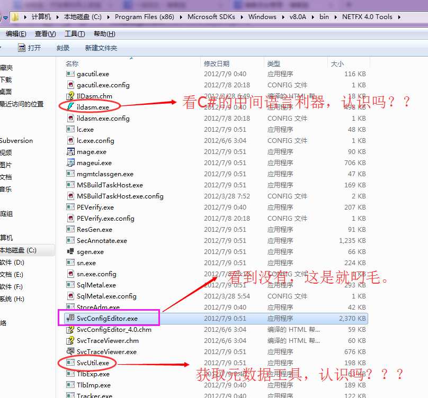Open the 编辑(E) menu
The width and height of the screenshot is (428, 398).
point(16,34)
